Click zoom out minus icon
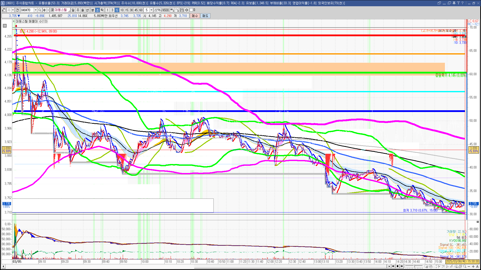Screen dimensions: 481x270 point(469,266)
